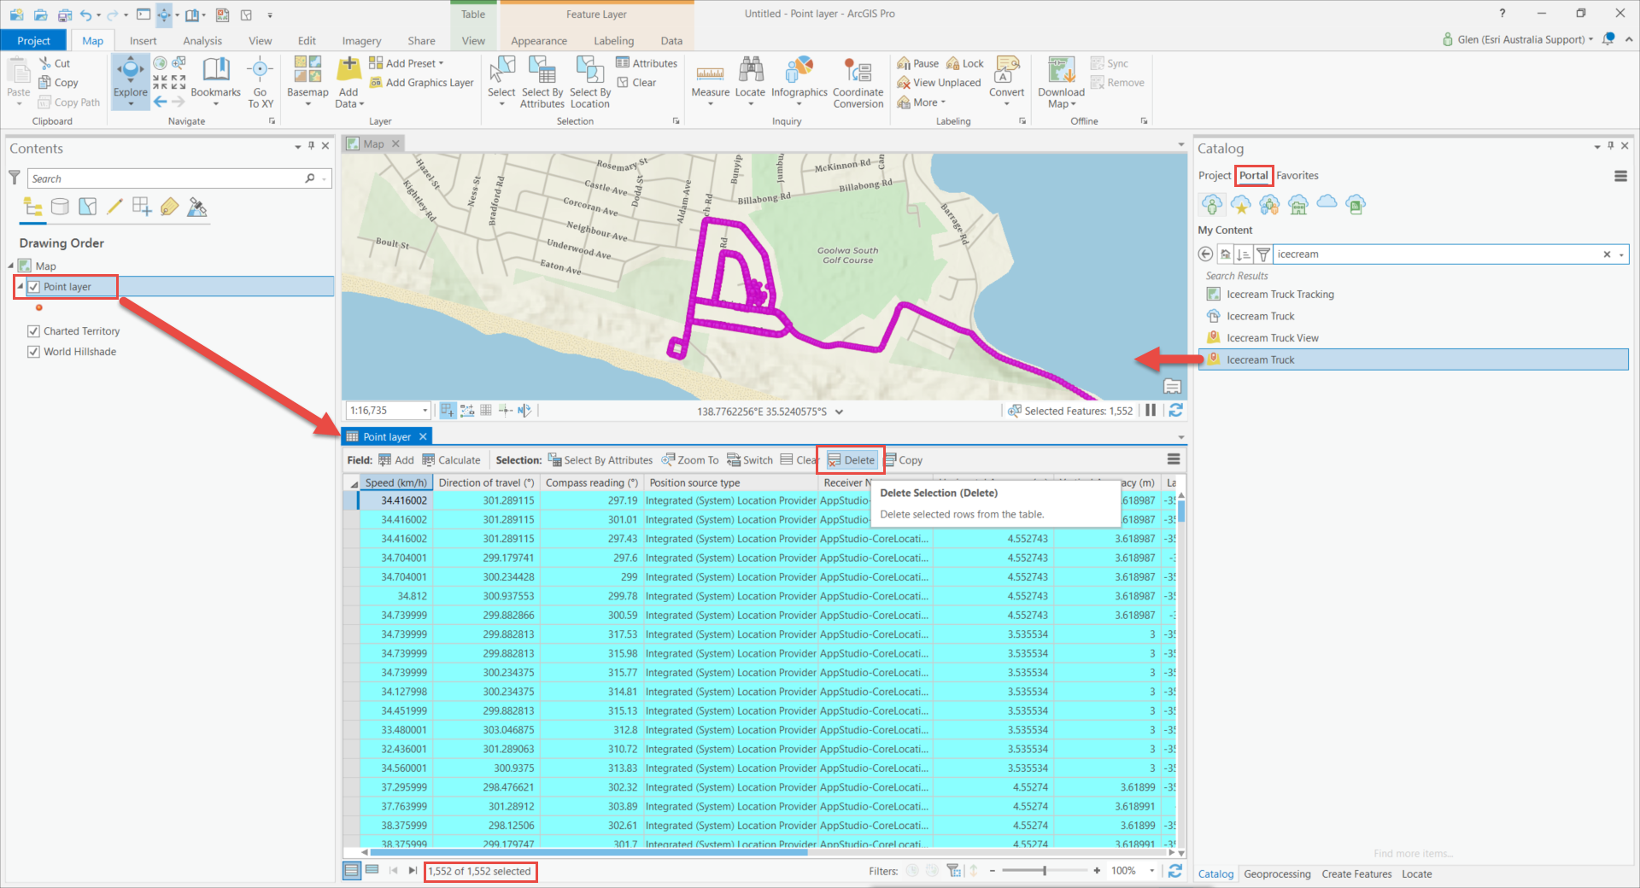1640x888 pixels.
Task: Refresh the attribute table with sync icon
Action: tap(1175, 871)
